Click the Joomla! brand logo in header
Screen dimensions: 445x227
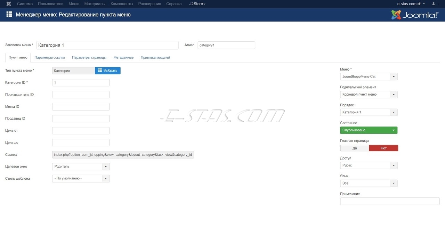pyautogui.click(x=415, y=15)
